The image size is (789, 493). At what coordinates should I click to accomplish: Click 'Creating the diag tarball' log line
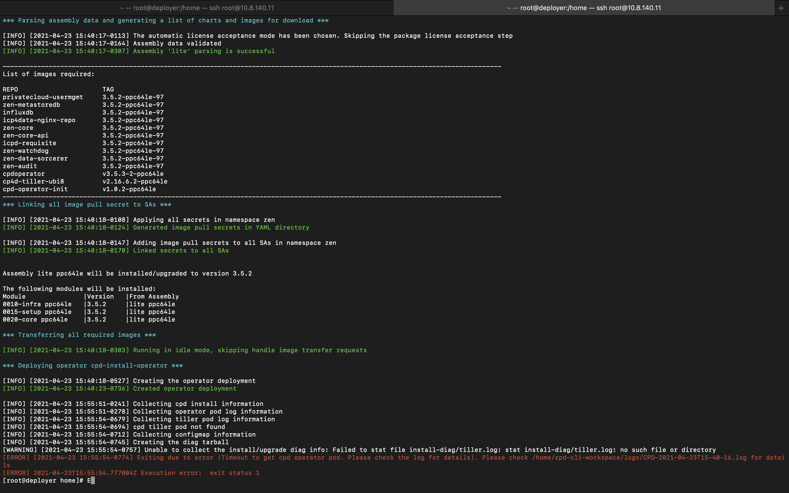point(116,442)
